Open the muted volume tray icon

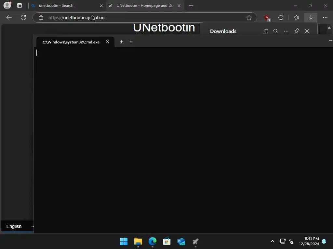pos(291,241)
